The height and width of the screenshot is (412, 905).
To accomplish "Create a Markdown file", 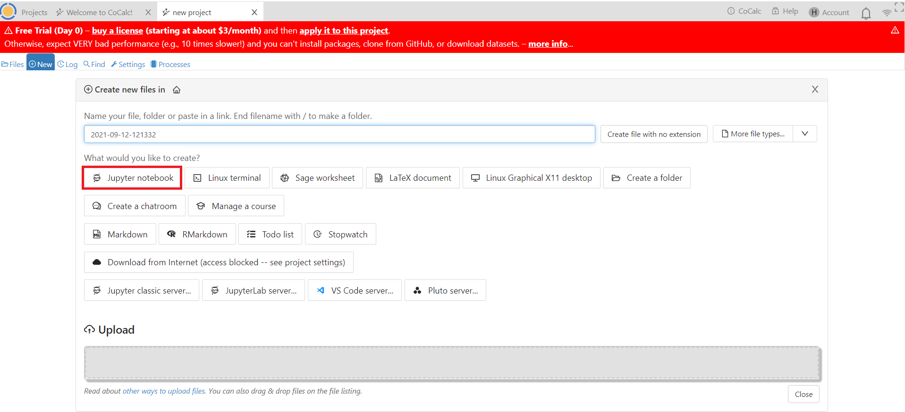I will (120, 235).
